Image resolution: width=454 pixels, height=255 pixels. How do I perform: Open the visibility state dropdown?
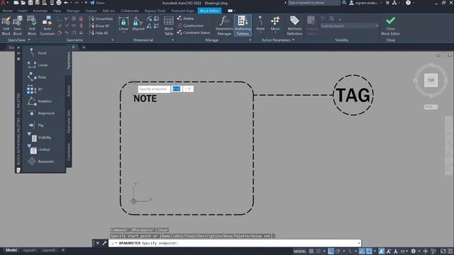click(350, 26)
